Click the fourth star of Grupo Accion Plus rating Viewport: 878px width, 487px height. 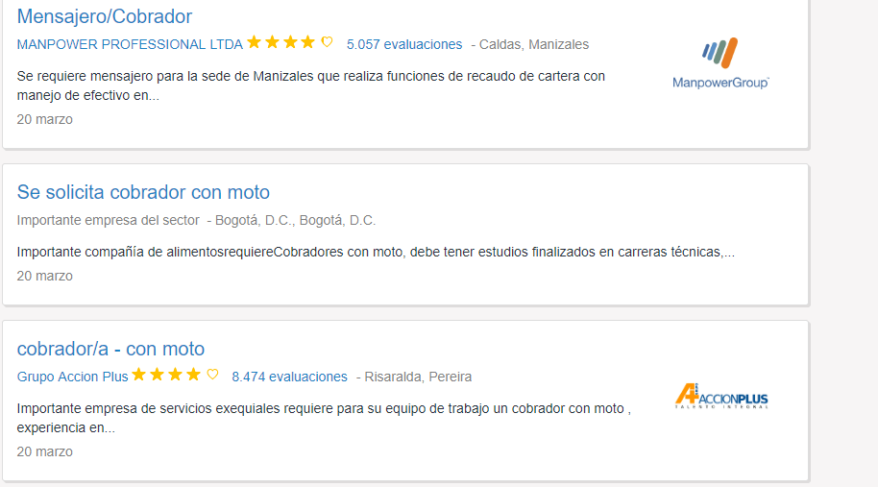pyautogui.click(x=193, y=375)
